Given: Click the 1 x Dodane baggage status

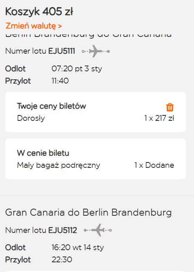Looking at the screenshot, I should pos(154,165).
